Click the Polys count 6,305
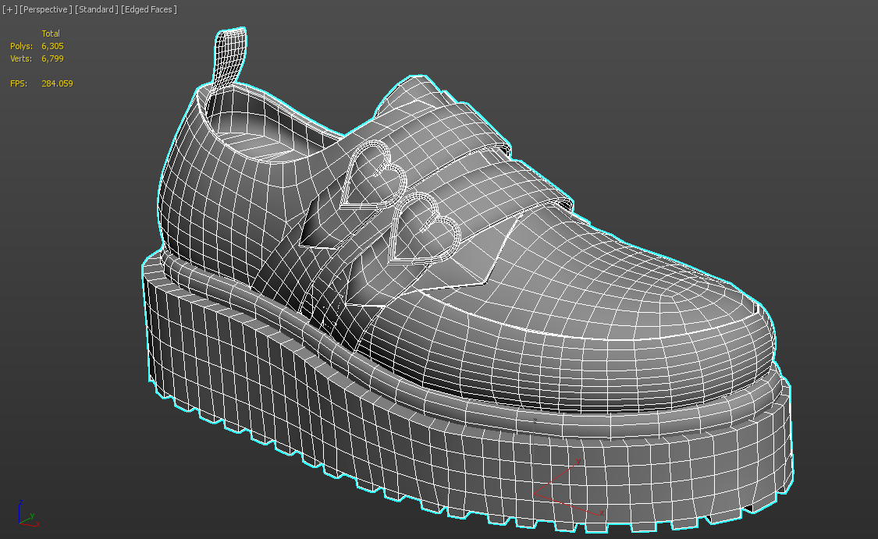 tap(52, 46)
